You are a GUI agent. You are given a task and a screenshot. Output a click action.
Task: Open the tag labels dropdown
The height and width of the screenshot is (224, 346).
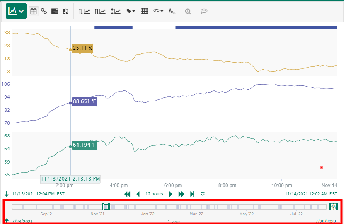(131, 11)
